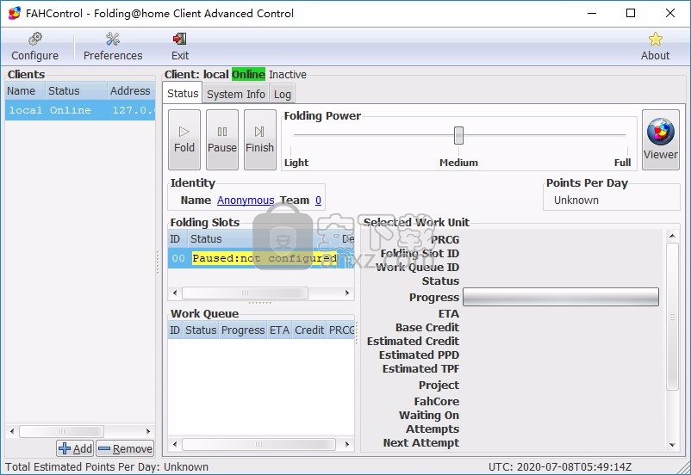The image size is (691, 475).
Task: Minimize the FAHControl window
Action: [x=592, y=13]
